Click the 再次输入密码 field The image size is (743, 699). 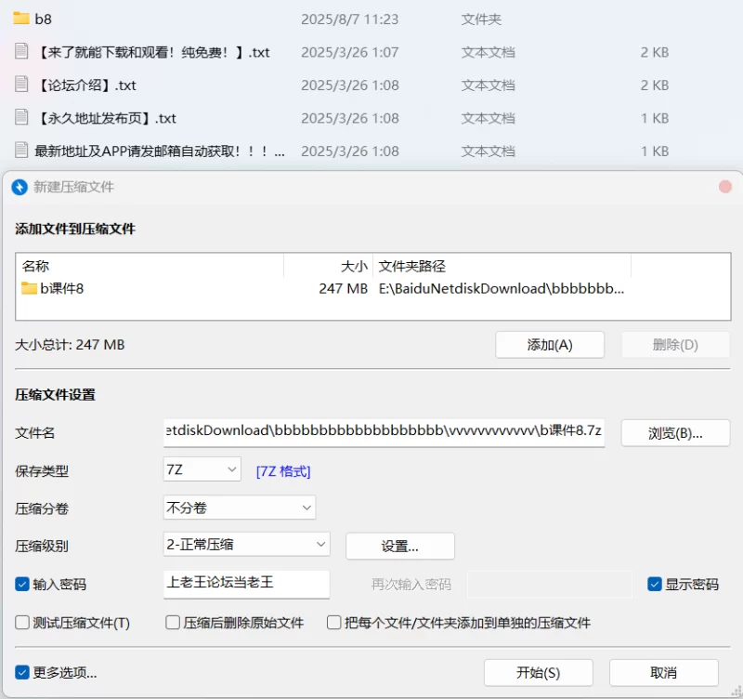click(x=549, y=585)
